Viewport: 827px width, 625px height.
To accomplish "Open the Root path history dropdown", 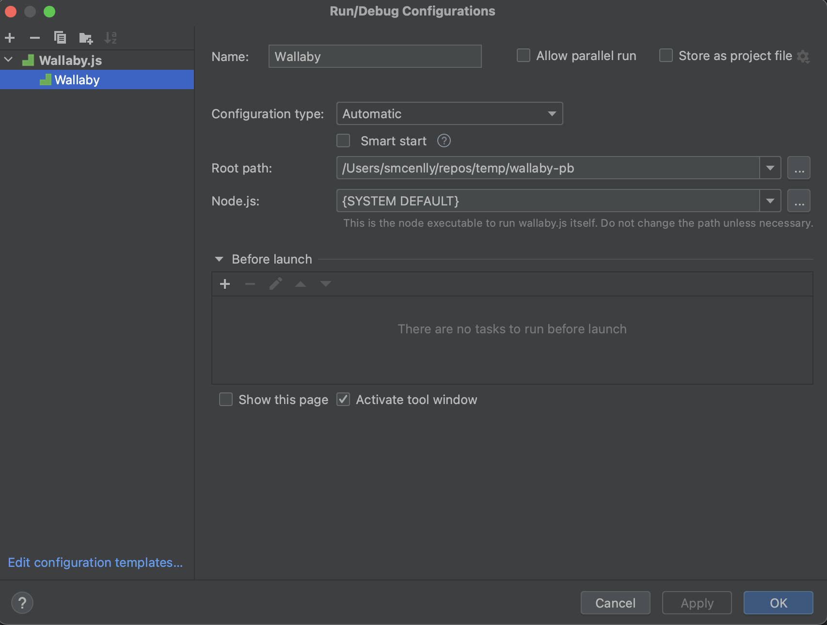I will [770, 168].
